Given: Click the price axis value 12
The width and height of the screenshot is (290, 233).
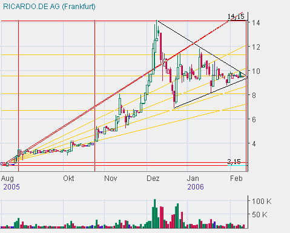Looking at the screenshot, I should 255,47.
